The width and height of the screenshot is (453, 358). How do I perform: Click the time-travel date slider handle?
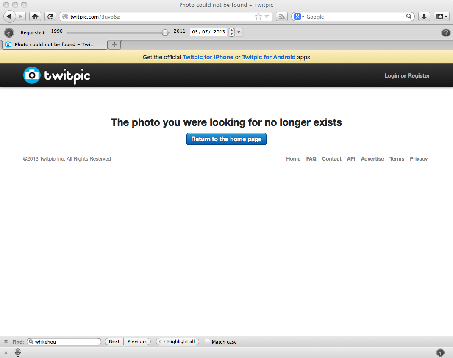[x=165, y=32]
